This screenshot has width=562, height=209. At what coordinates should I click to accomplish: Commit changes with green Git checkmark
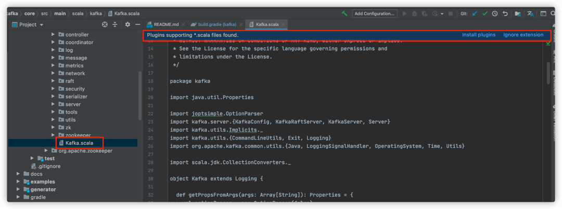(x=485, y=13)
